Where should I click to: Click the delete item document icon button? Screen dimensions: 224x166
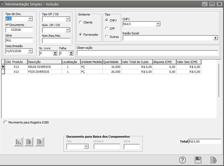[x=29, y=142]
